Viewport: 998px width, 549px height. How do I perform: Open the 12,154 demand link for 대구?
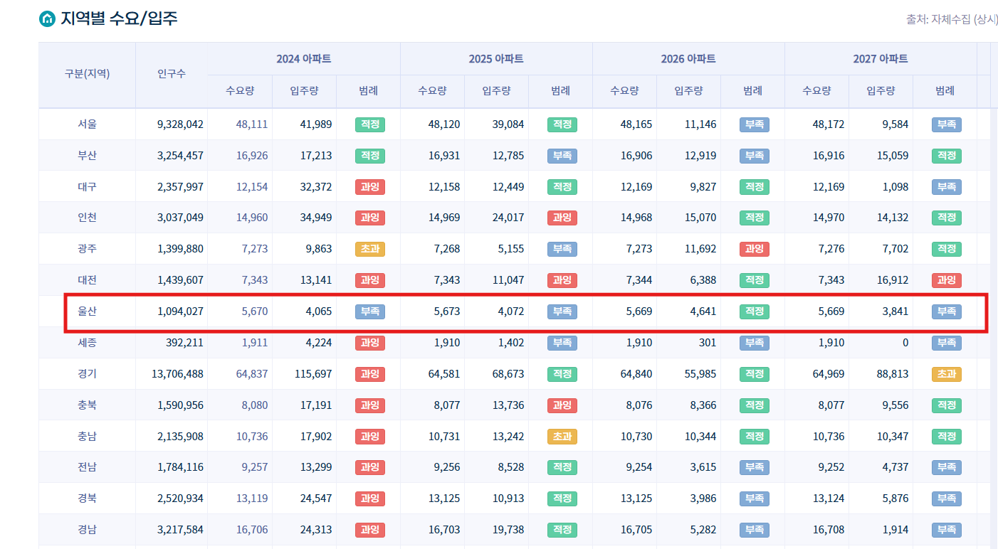(x=252, y=187)
